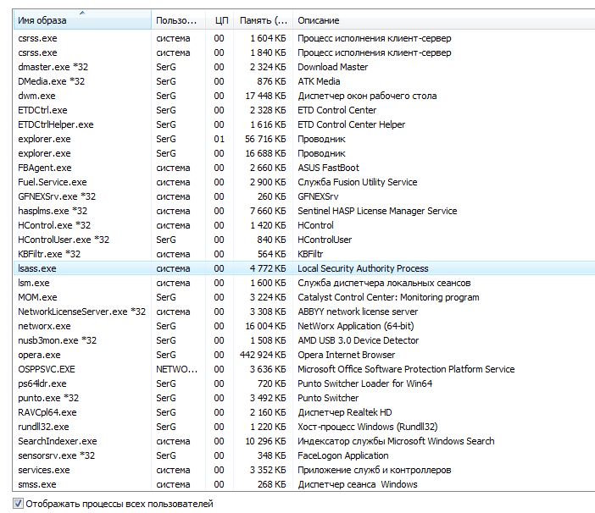Click csrss.exe row with 1 604 КБ
The height and width of the screenshot is (513, 595).
point(304,38)
